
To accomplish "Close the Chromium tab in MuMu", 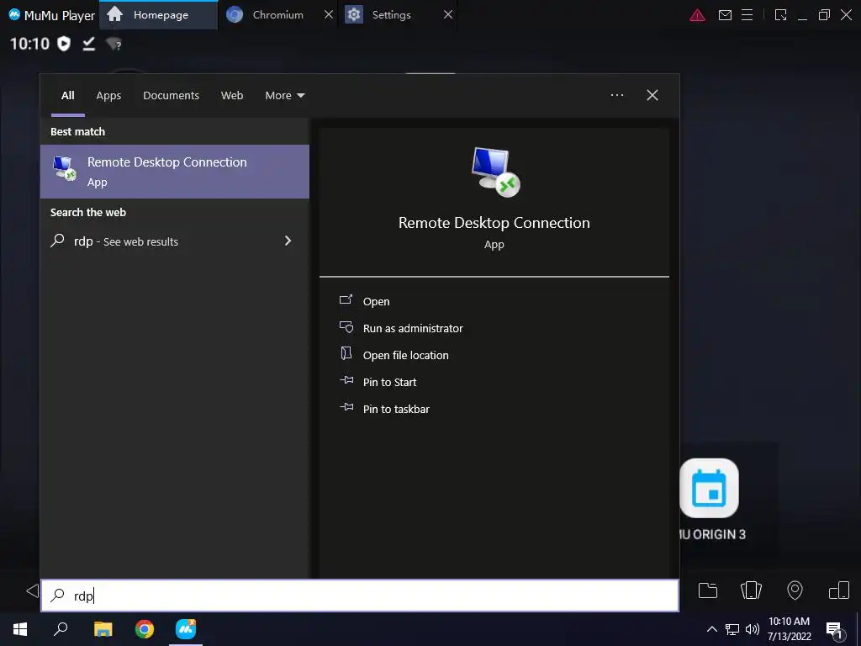I will pos(329,15).
